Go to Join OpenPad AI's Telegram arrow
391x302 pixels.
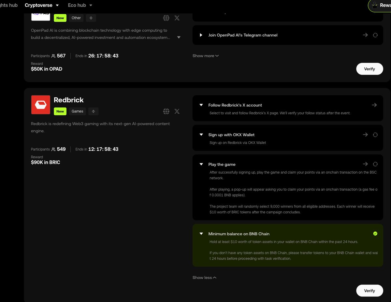[365, 35]
